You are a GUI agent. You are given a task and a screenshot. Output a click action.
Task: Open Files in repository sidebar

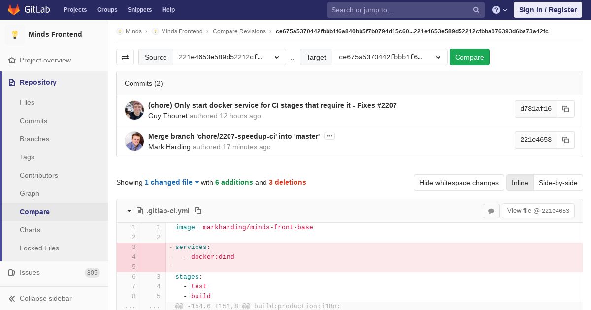click(27, 102)
